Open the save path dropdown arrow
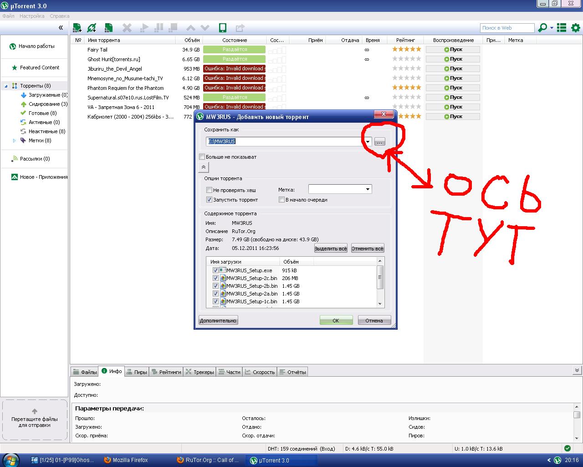Screen dimensions: 583x467 368,142
